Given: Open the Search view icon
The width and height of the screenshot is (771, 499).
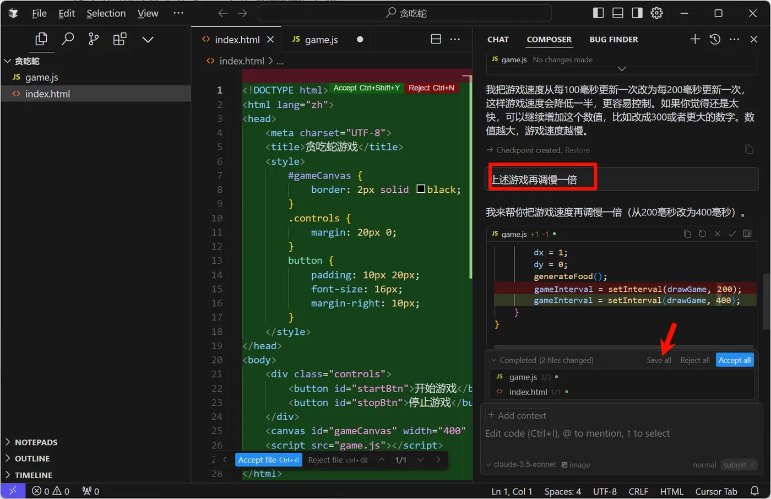Looking at the screenshot, I should point(68,39).
